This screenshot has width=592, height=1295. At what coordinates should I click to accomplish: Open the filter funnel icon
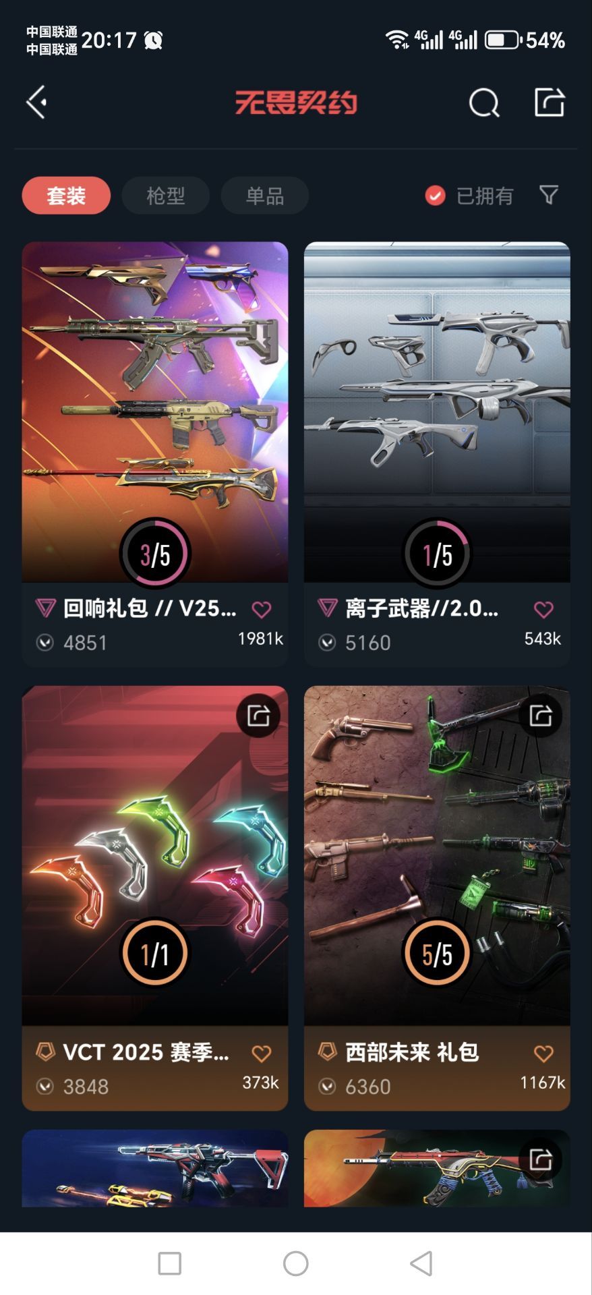coord(549,196)
